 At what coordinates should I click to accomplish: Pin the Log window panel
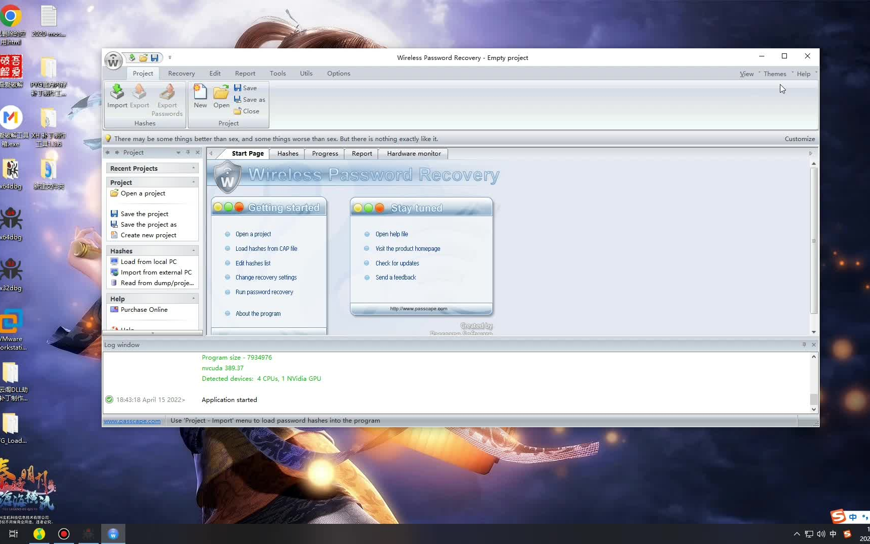point(804,345)
